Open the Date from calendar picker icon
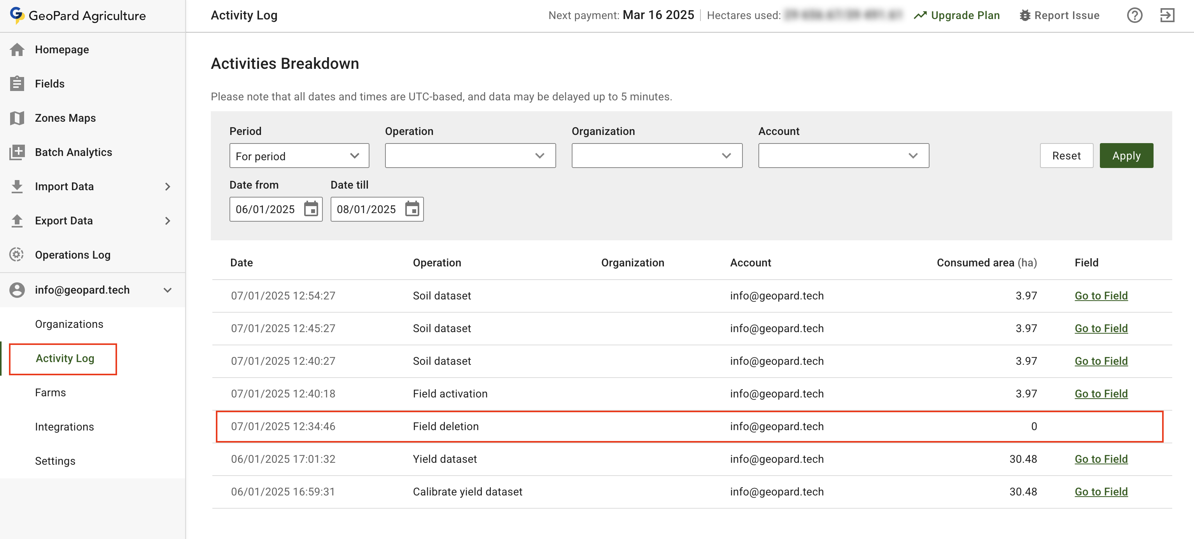The width and height of the screenshot is (1194, 539). tap(310, 209)
